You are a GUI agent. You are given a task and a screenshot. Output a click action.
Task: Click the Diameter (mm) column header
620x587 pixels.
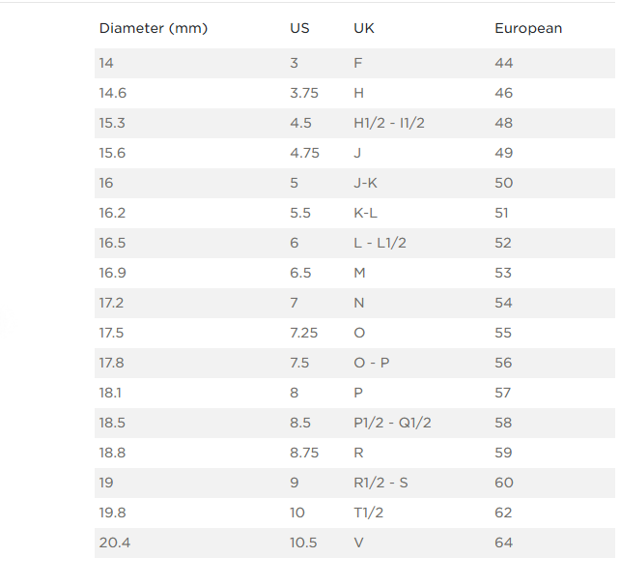coord(153,28)
